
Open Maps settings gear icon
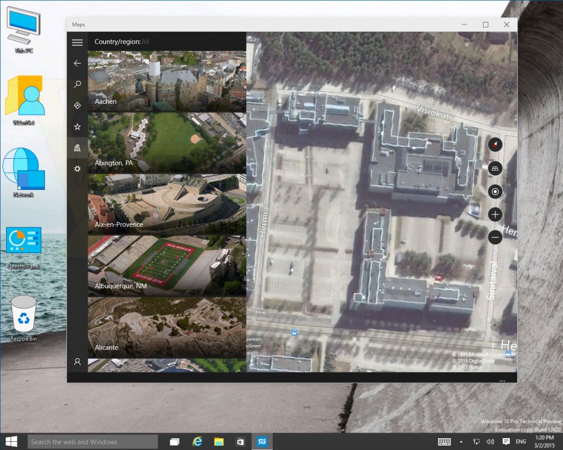click(78, 169)
